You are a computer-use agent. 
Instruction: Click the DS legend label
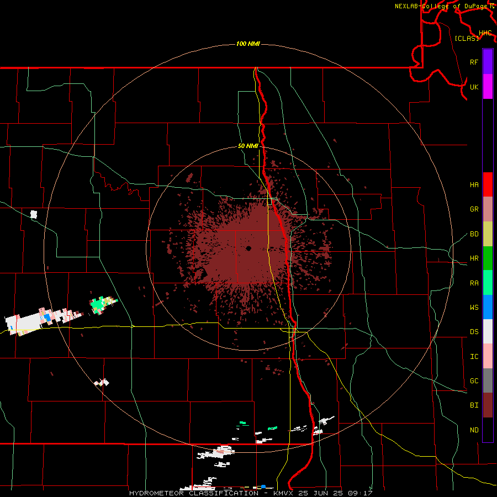(474, 332)
